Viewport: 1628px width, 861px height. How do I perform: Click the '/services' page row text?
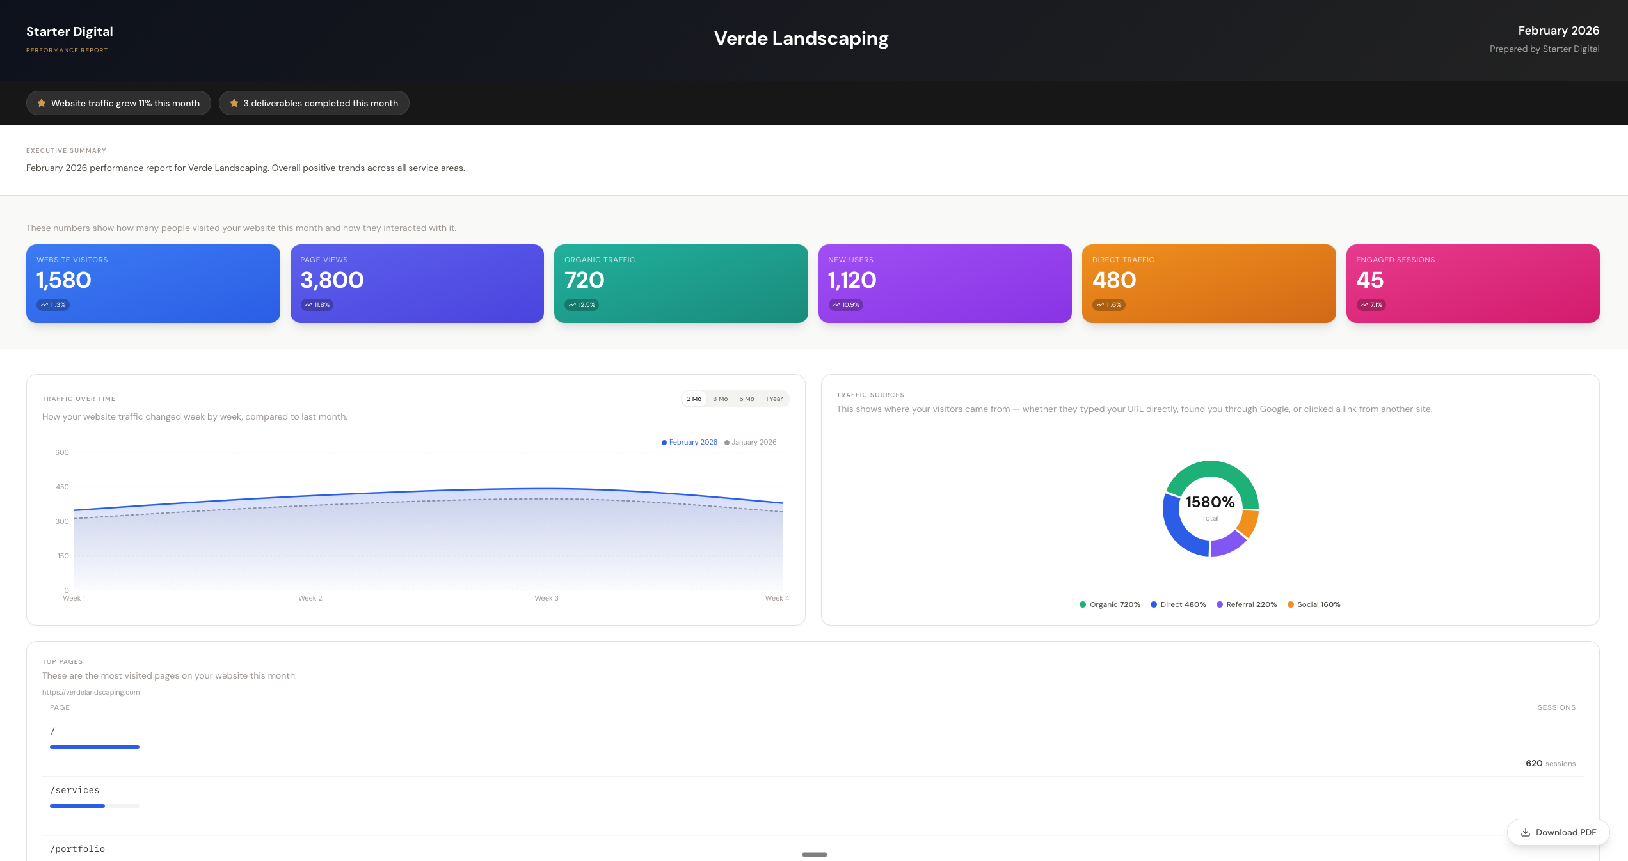point(75,790)
